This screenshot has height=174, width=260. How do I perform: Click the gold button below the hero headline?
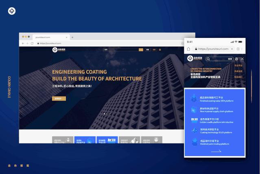(x=59, y=99)
